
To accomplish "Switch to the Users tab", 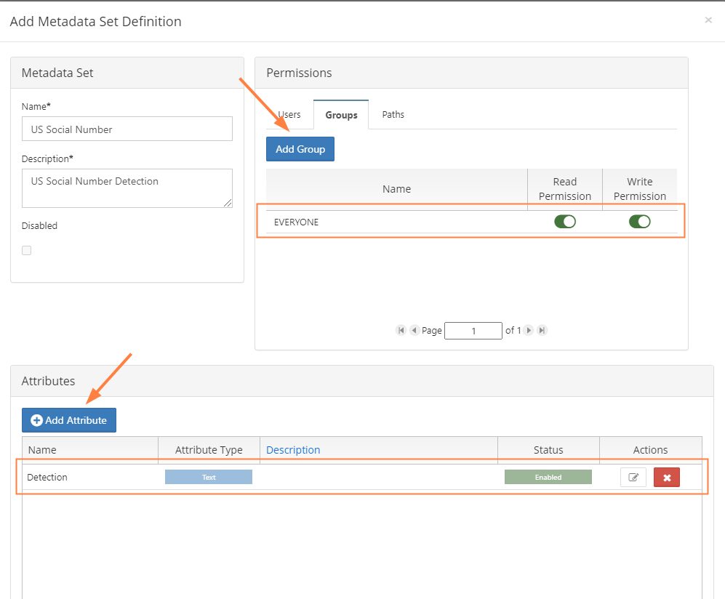I will click(x=289, y=115).
